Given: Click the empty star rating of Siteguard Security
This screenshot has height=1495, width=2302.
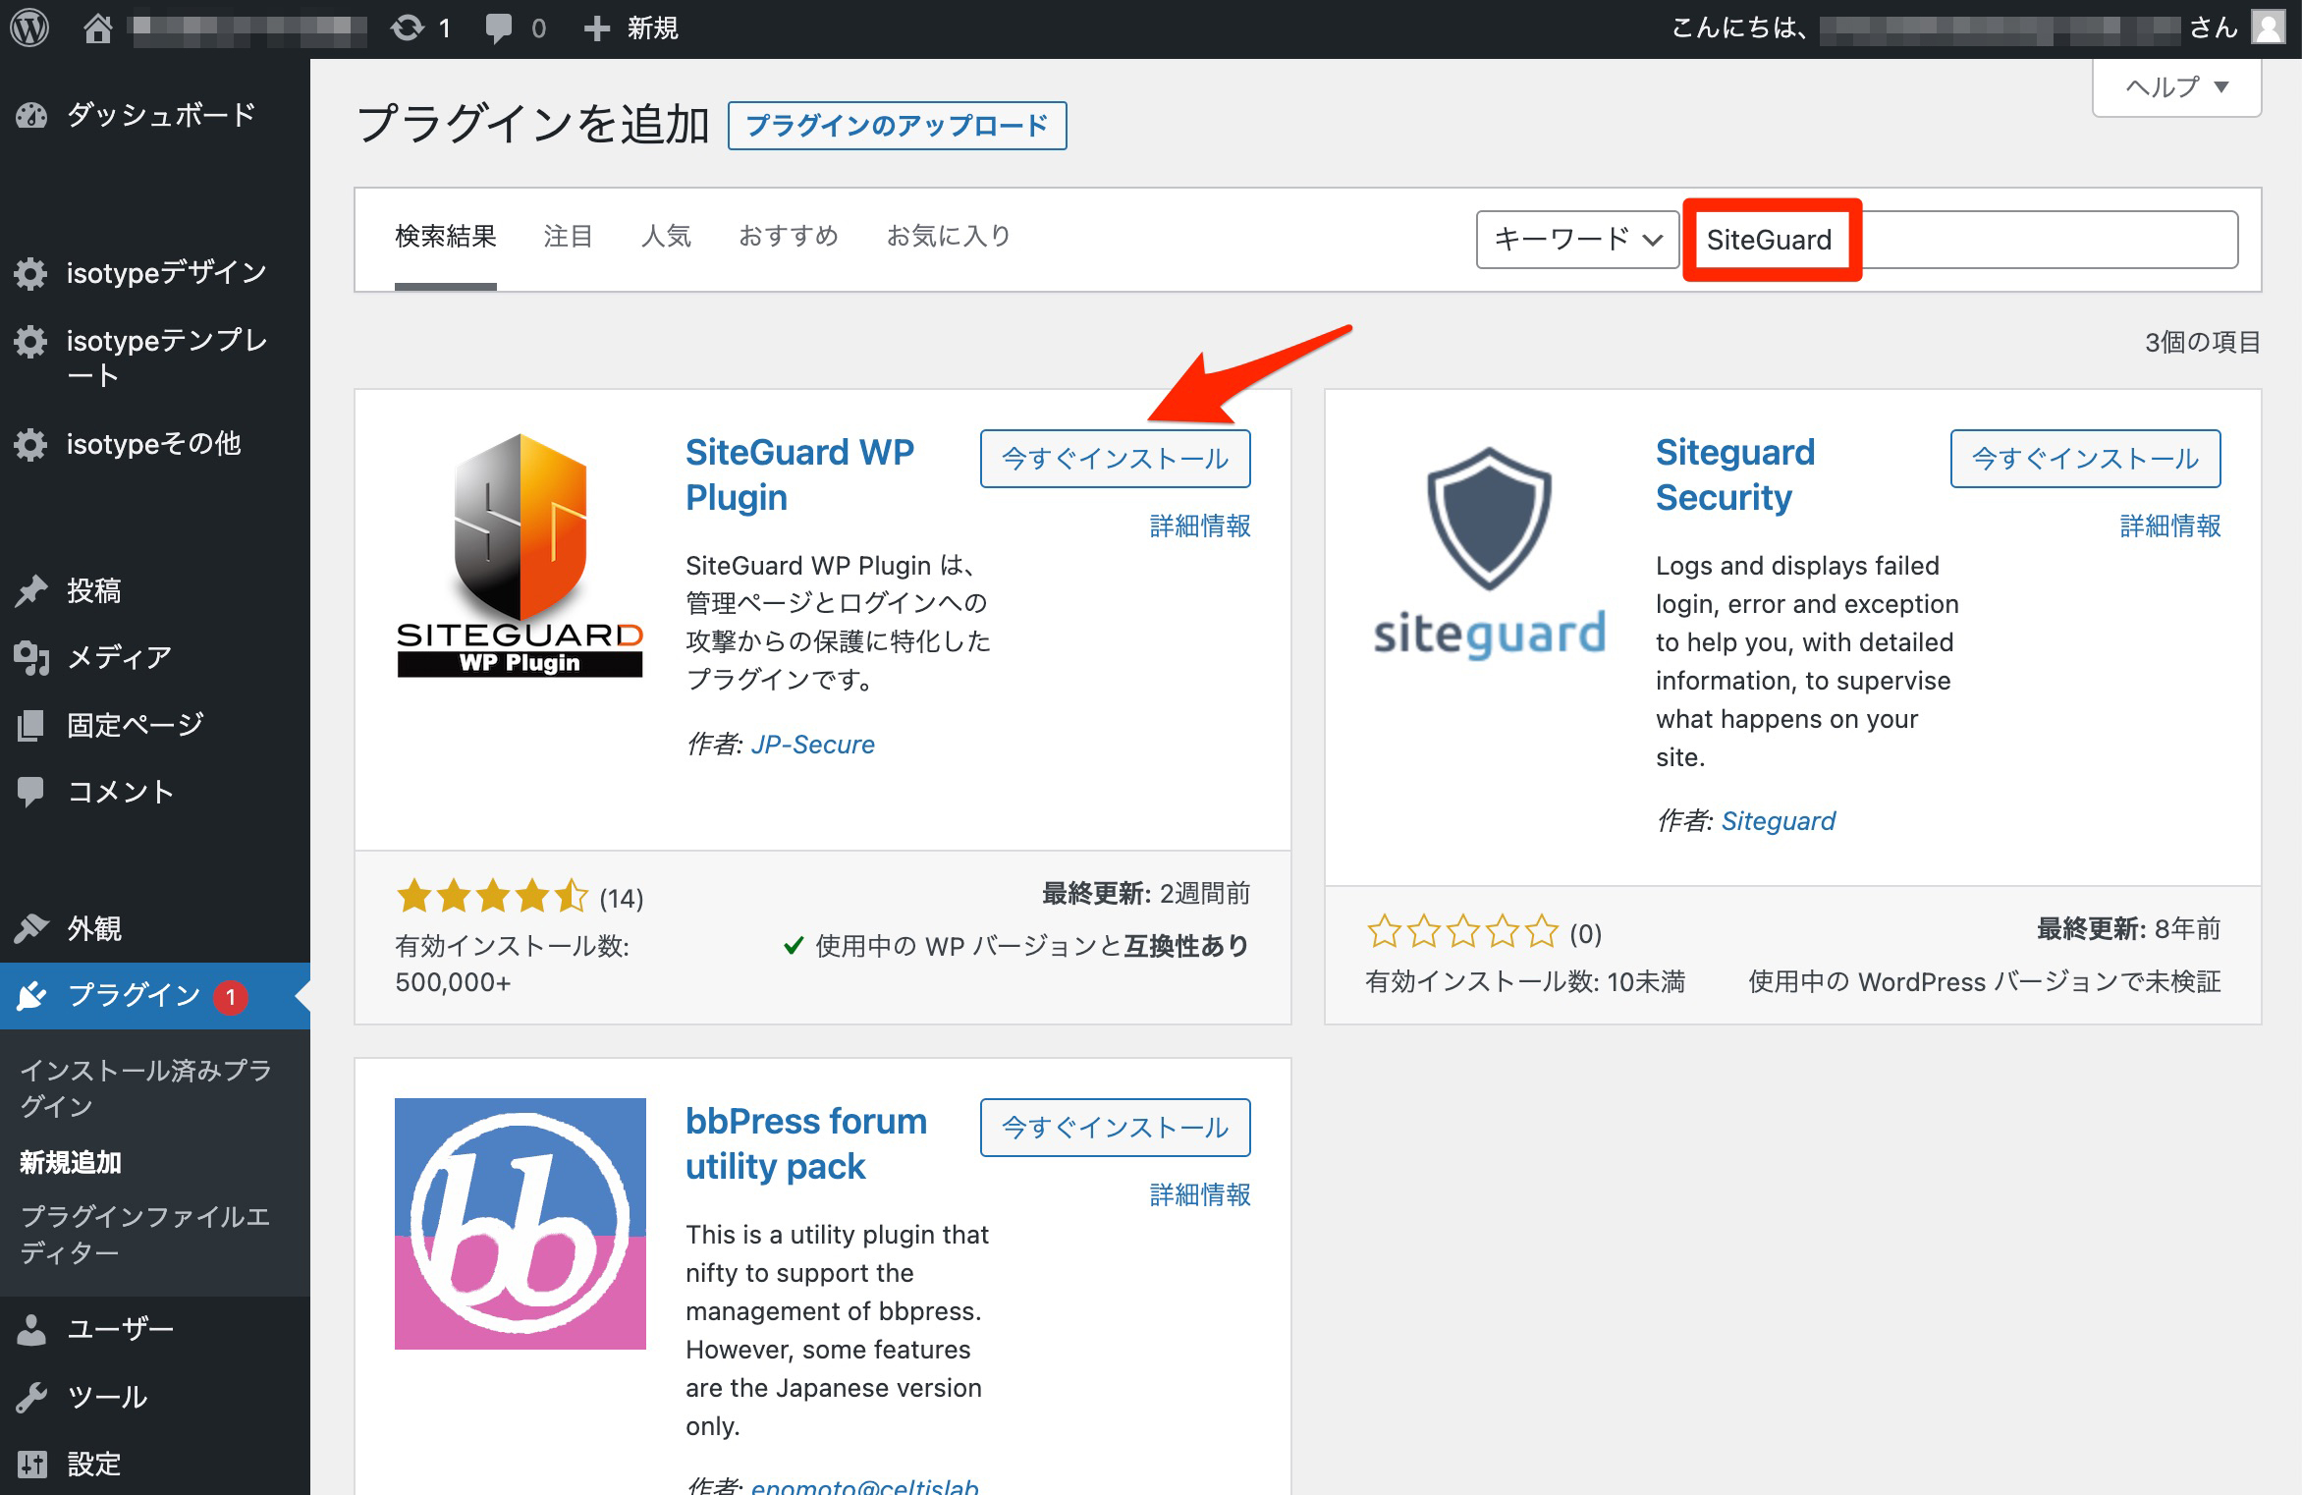Looking at the screenshot, I should click(x=1462, y=931).
